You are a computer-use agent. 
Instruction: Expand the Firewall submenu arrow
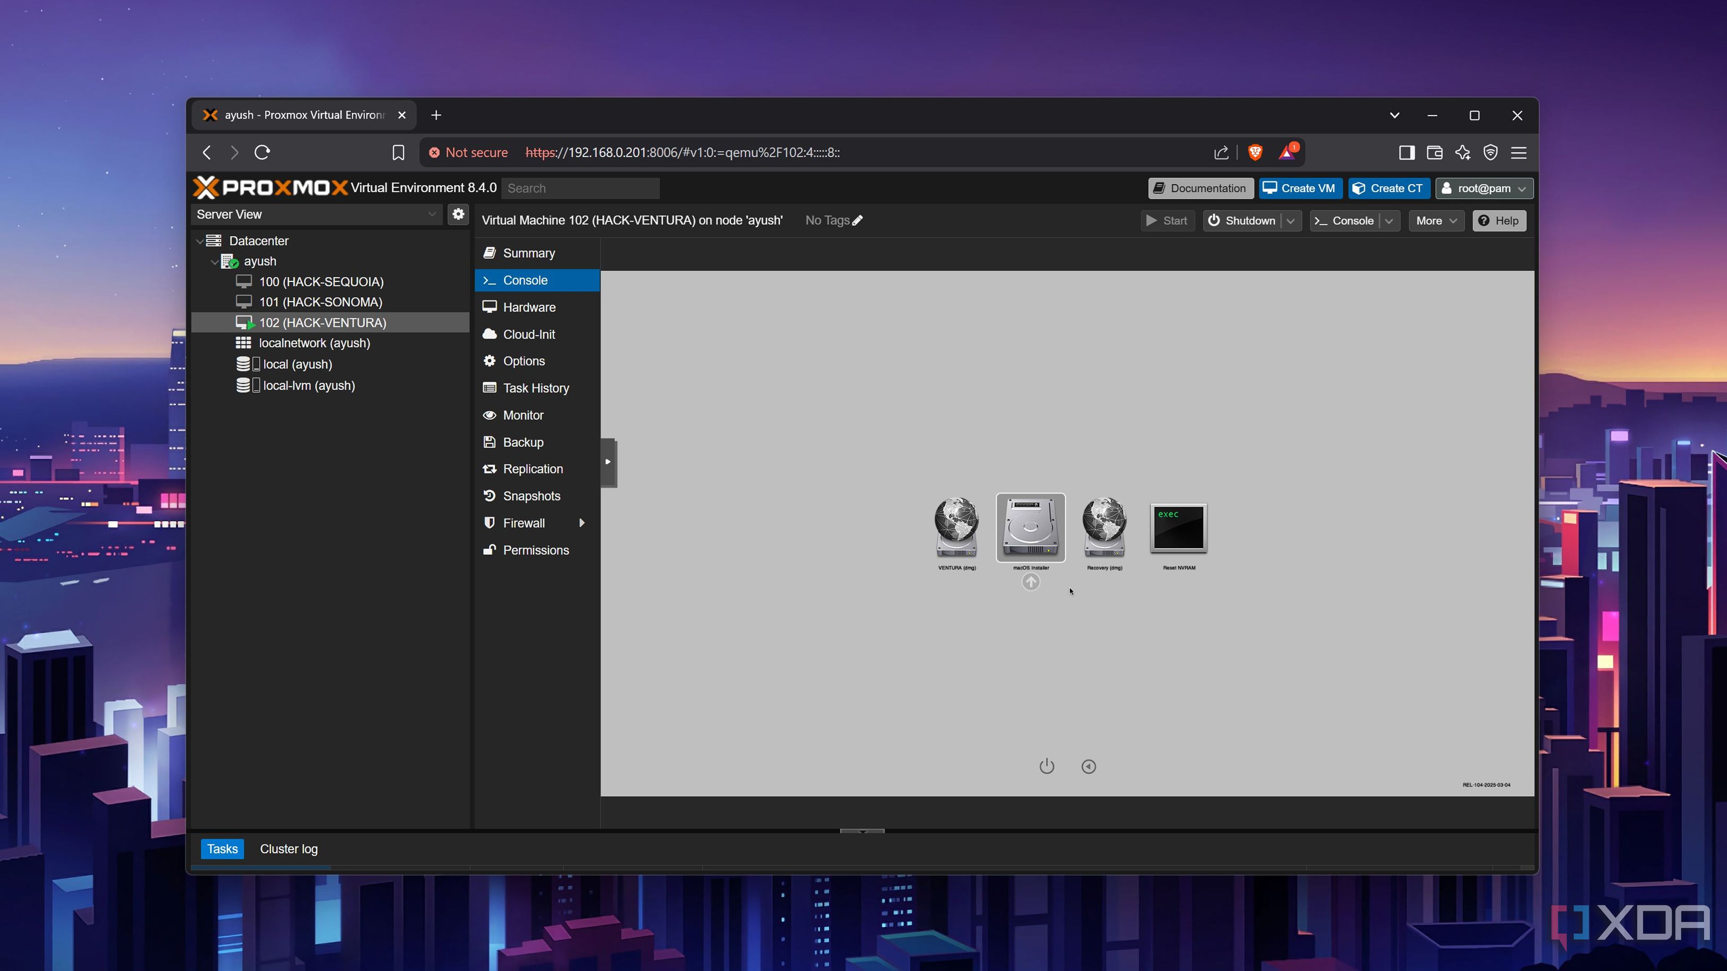(582, 523)
